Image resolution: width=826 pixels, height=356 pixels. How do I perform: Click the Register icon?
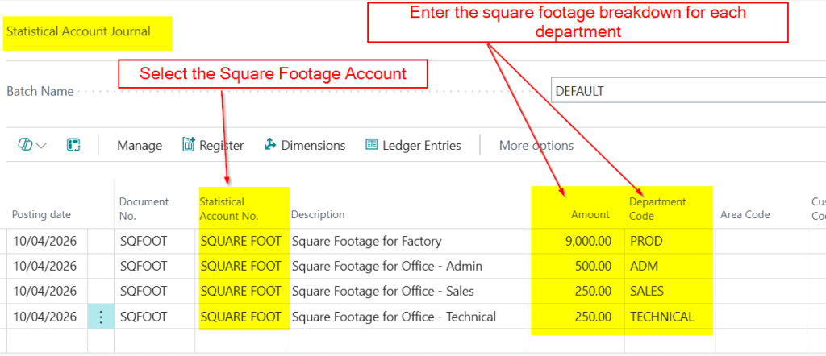tap(189, 145)
